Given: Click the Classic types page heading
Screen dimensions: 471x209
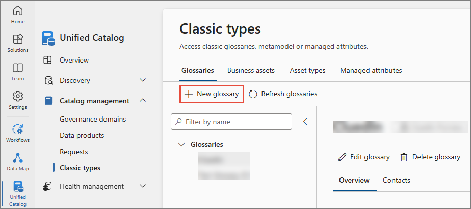Looking at the screenshot, I should coord(220,29).
